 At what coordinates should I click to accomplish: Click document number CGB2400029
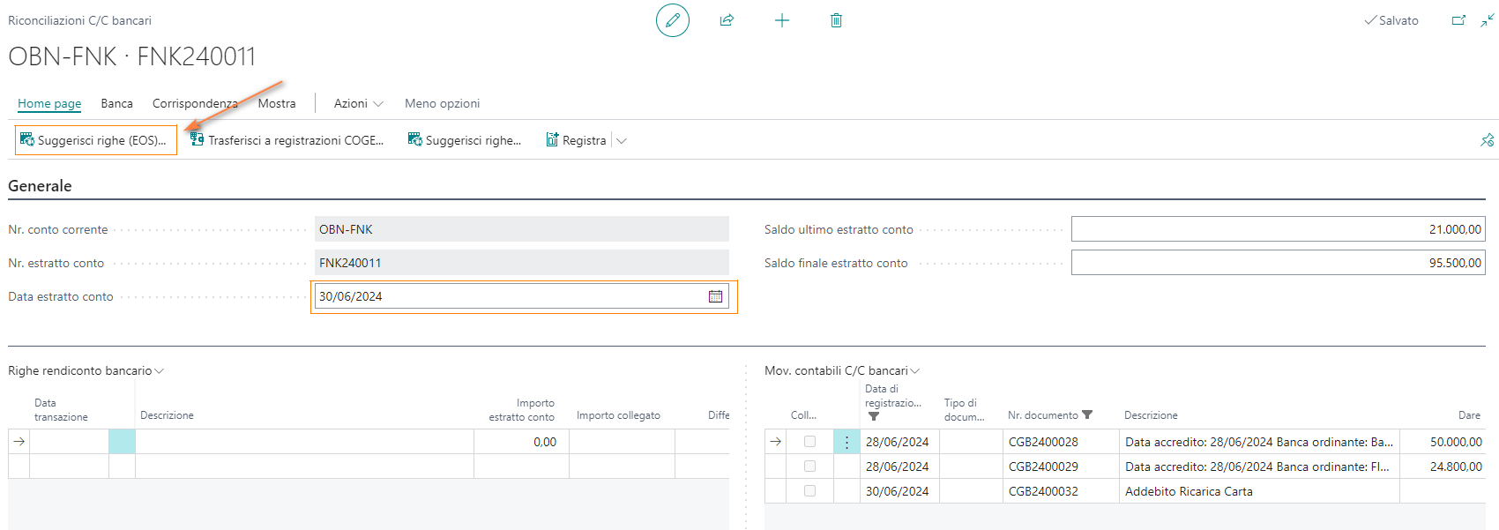[1043, 467]
